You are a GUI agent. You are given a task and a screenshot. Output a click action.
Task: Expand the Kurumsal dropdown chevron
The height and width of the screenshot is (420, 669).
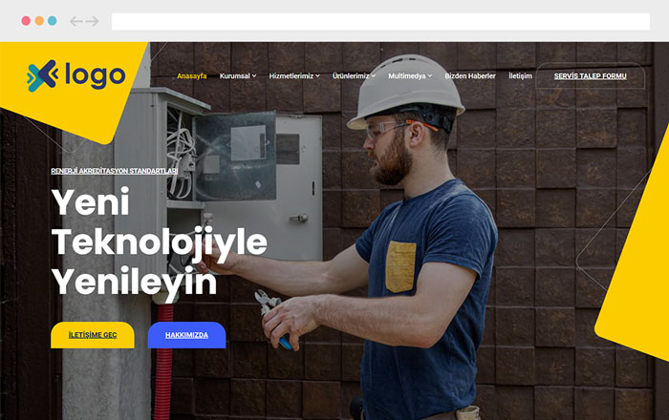(254, 75)
